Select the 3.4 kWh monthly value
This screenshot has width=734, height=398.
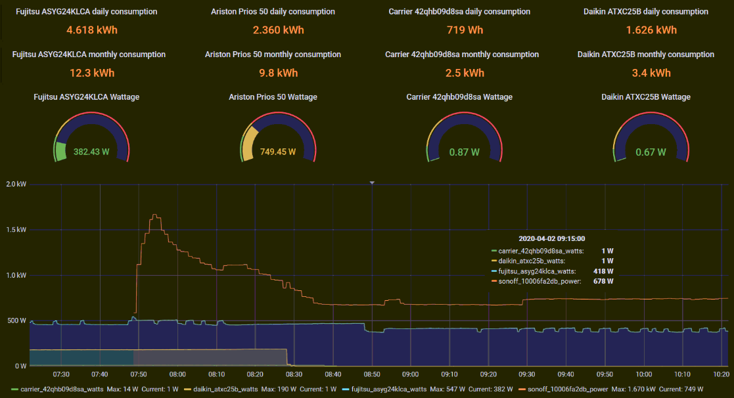(651, 73)
